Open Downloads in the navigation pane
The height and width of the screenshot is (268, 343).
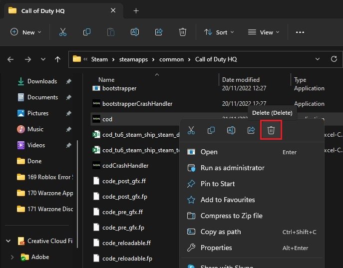[x=42, y=81]
